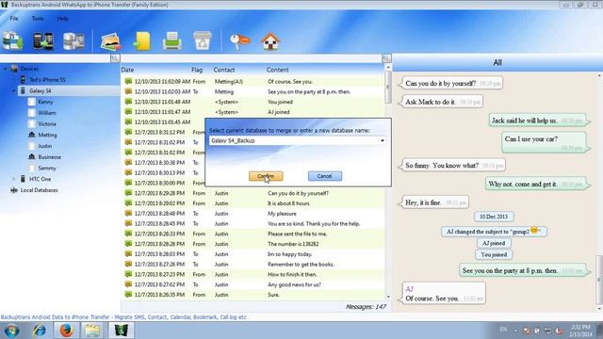Select message row 'My pleasure'
The width and height of the screenshot is (603, 339).
[x=253, y=214]
